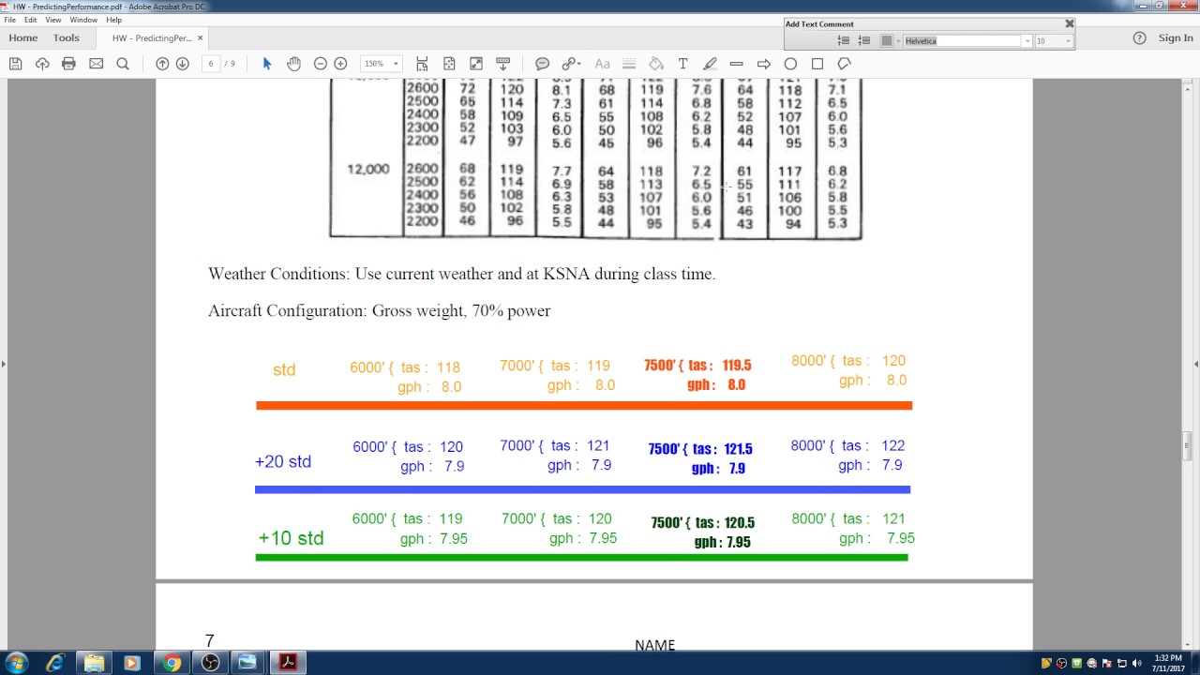Click the fit width scrolling icon
The width and height of the screenshot is (1200, 675).
click(422, 64)
